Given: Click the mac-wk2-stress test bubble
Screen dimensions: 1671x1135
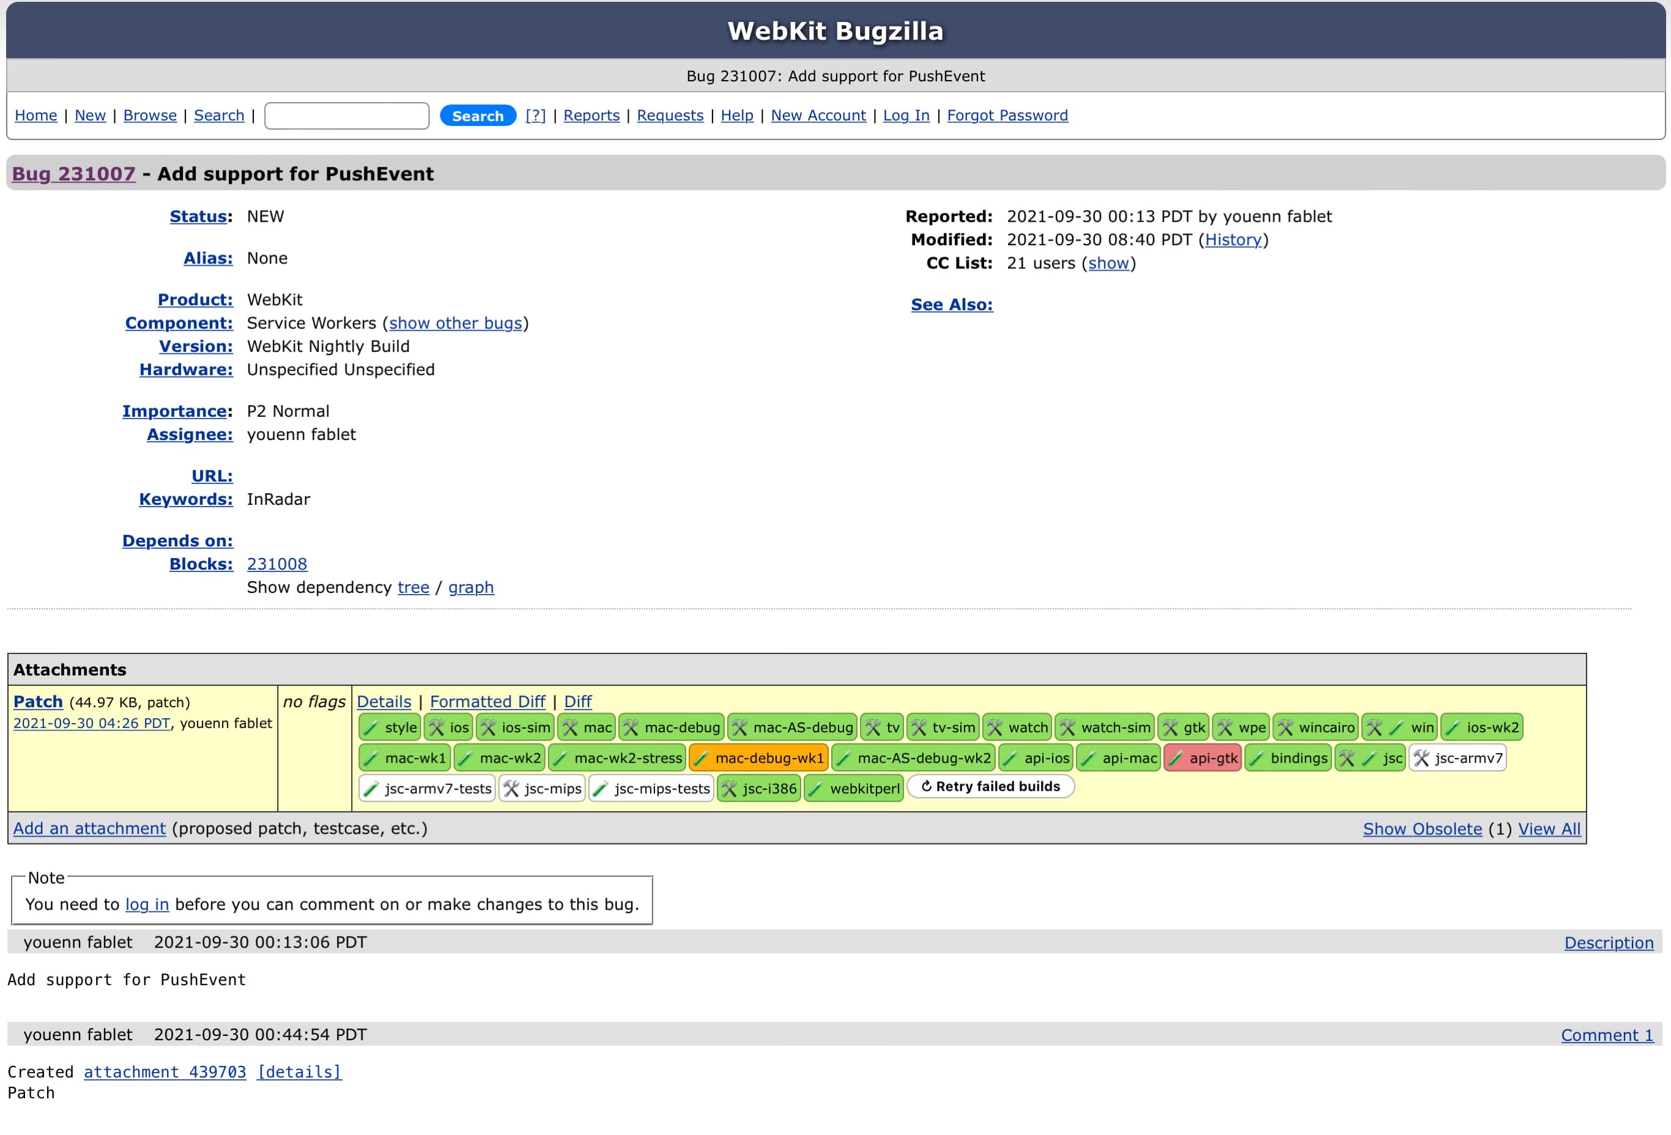Looking at the screenshot, I should 618,758.
